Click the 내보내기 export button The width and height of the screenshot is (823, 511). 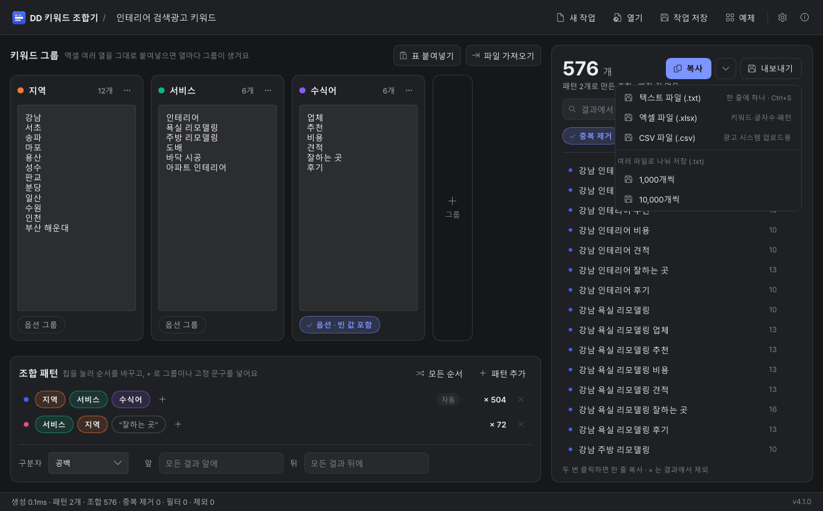[771, 69]
